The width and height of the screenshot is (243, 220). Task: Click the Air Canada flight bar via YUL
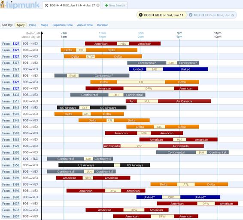(x=168, y=101)
